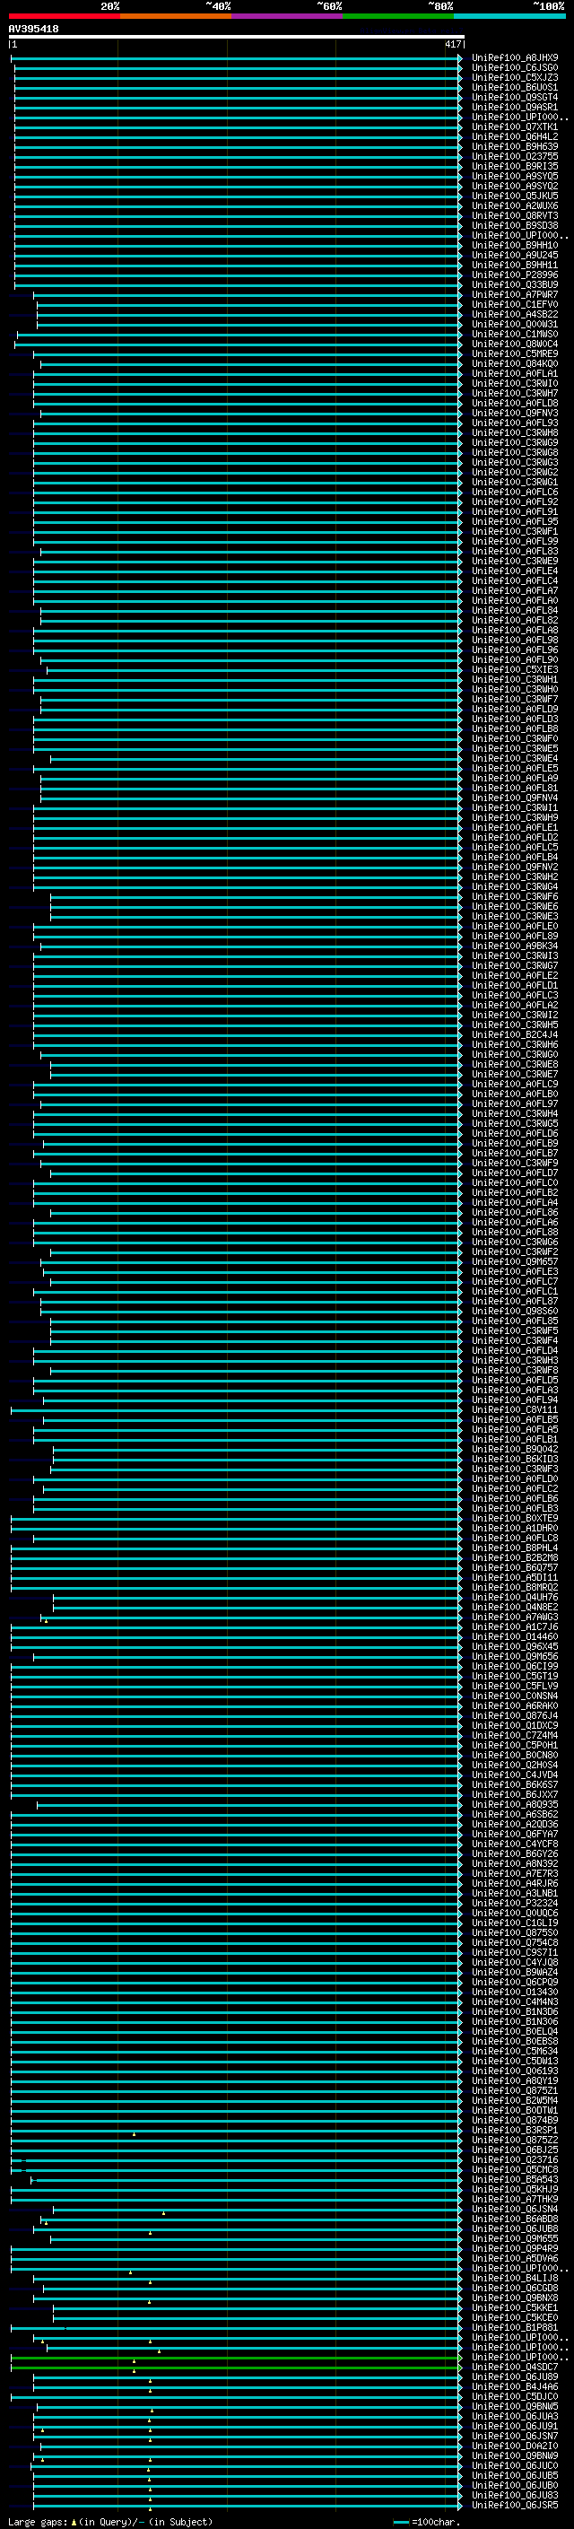Viewport: 574px width, 2529px height.
Task: Click the red segment of identity legend
Action: click(64, 16)
